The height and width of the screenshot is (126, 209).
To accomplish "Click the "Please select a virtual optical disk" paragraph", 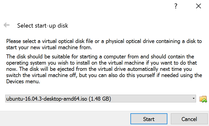I will 104,44.
